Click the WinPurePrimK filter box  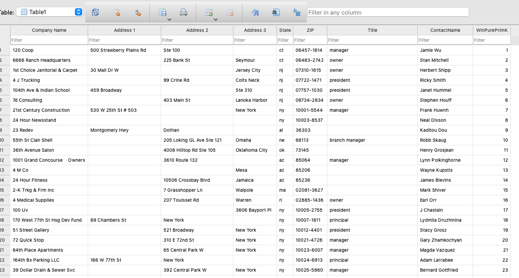(x=492, y=40)
